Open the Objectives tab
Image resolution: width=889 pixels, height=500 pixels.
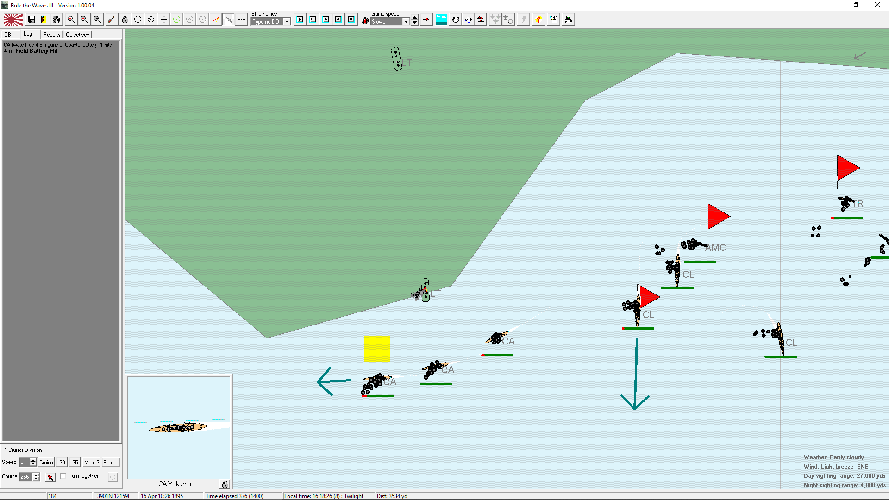point(77,35)
